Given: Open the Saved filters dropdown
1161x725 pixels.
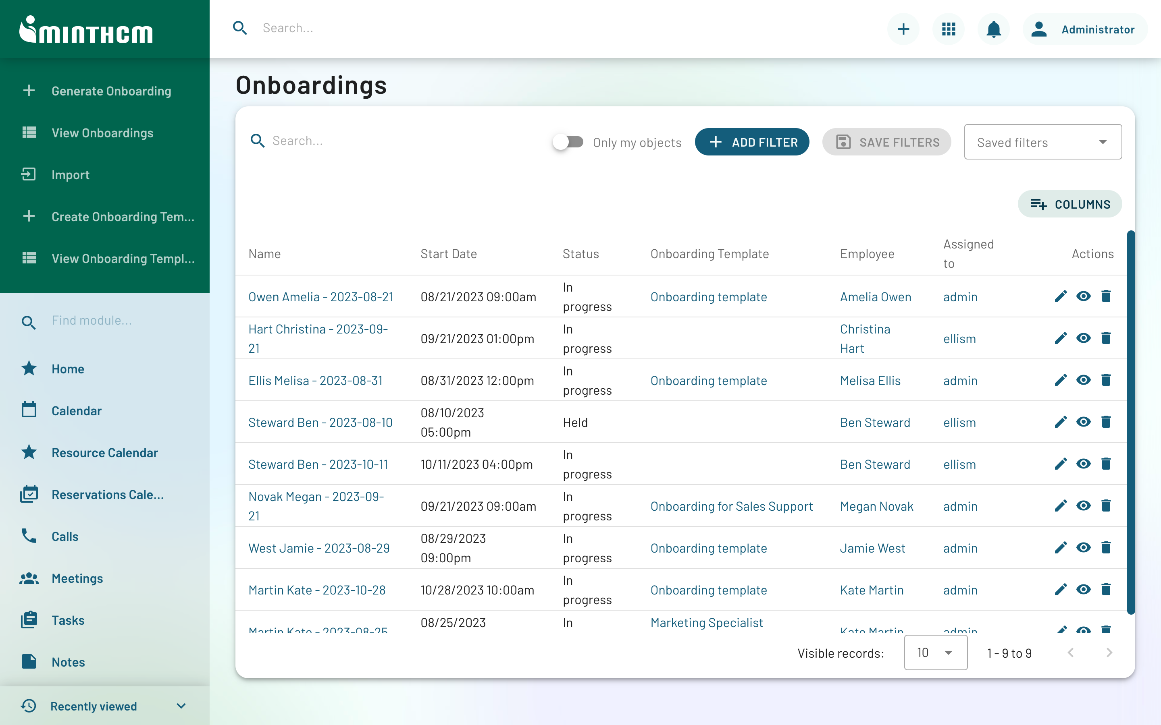Looking at the screenshot, I should [1042, 142].
